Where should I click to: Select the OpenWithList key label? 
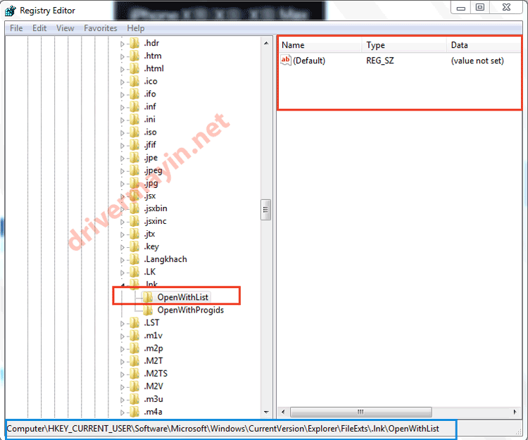point(183,297)
